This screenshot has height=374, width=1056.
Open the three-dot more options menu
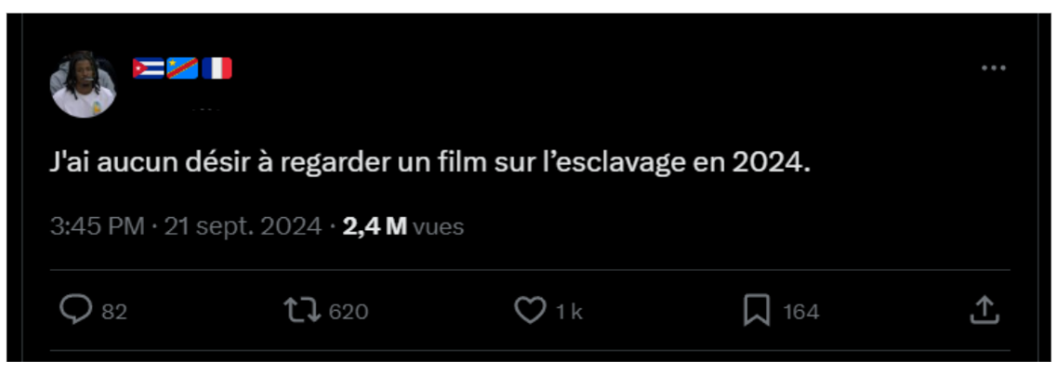click(994, 68)
